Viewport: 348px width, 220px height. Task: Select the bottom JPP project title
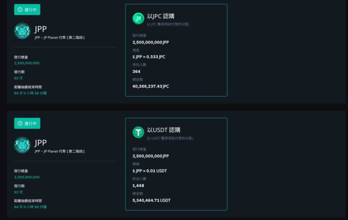[40, 143]
